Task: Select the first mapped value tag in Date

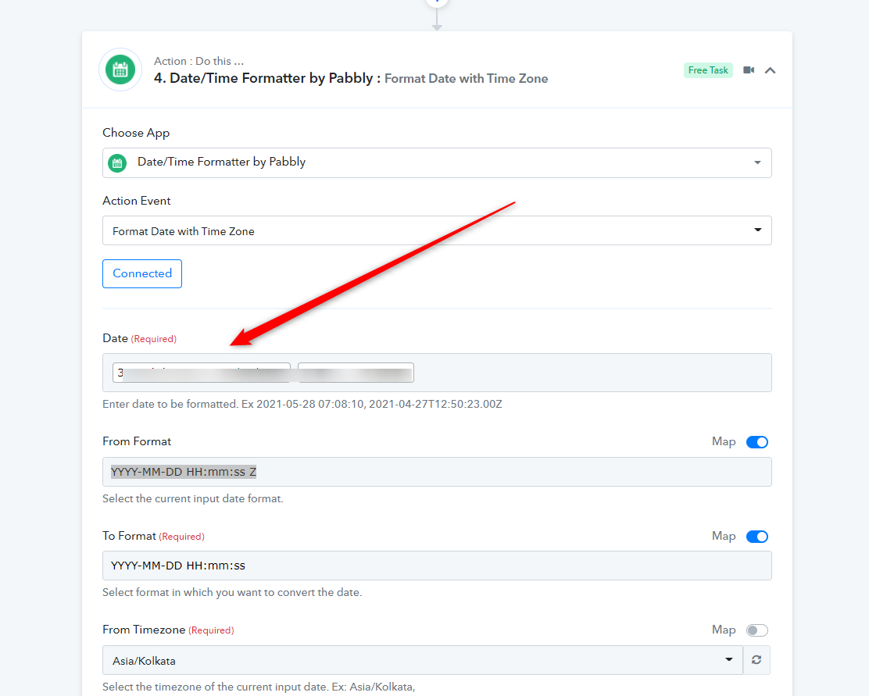Action: pyautogui.click(x=201, y=373)
